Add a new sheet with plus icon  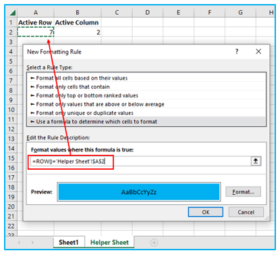click(x=154, y=243)
